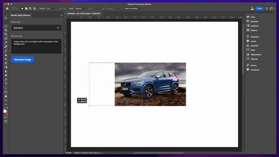Click the Select and Mask button
279x157 pixels.
click(x=132, y=8)
